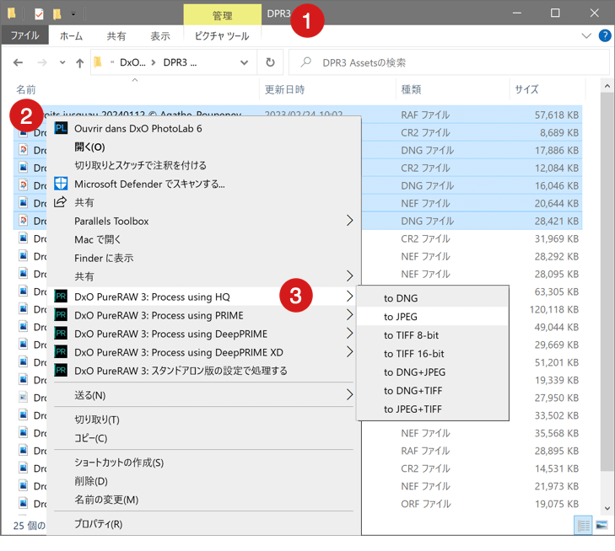Open ピクチャ ツール ribbon tab
Image resolution: width=615 pixels, height=551 pixels.
coord(222,35)
